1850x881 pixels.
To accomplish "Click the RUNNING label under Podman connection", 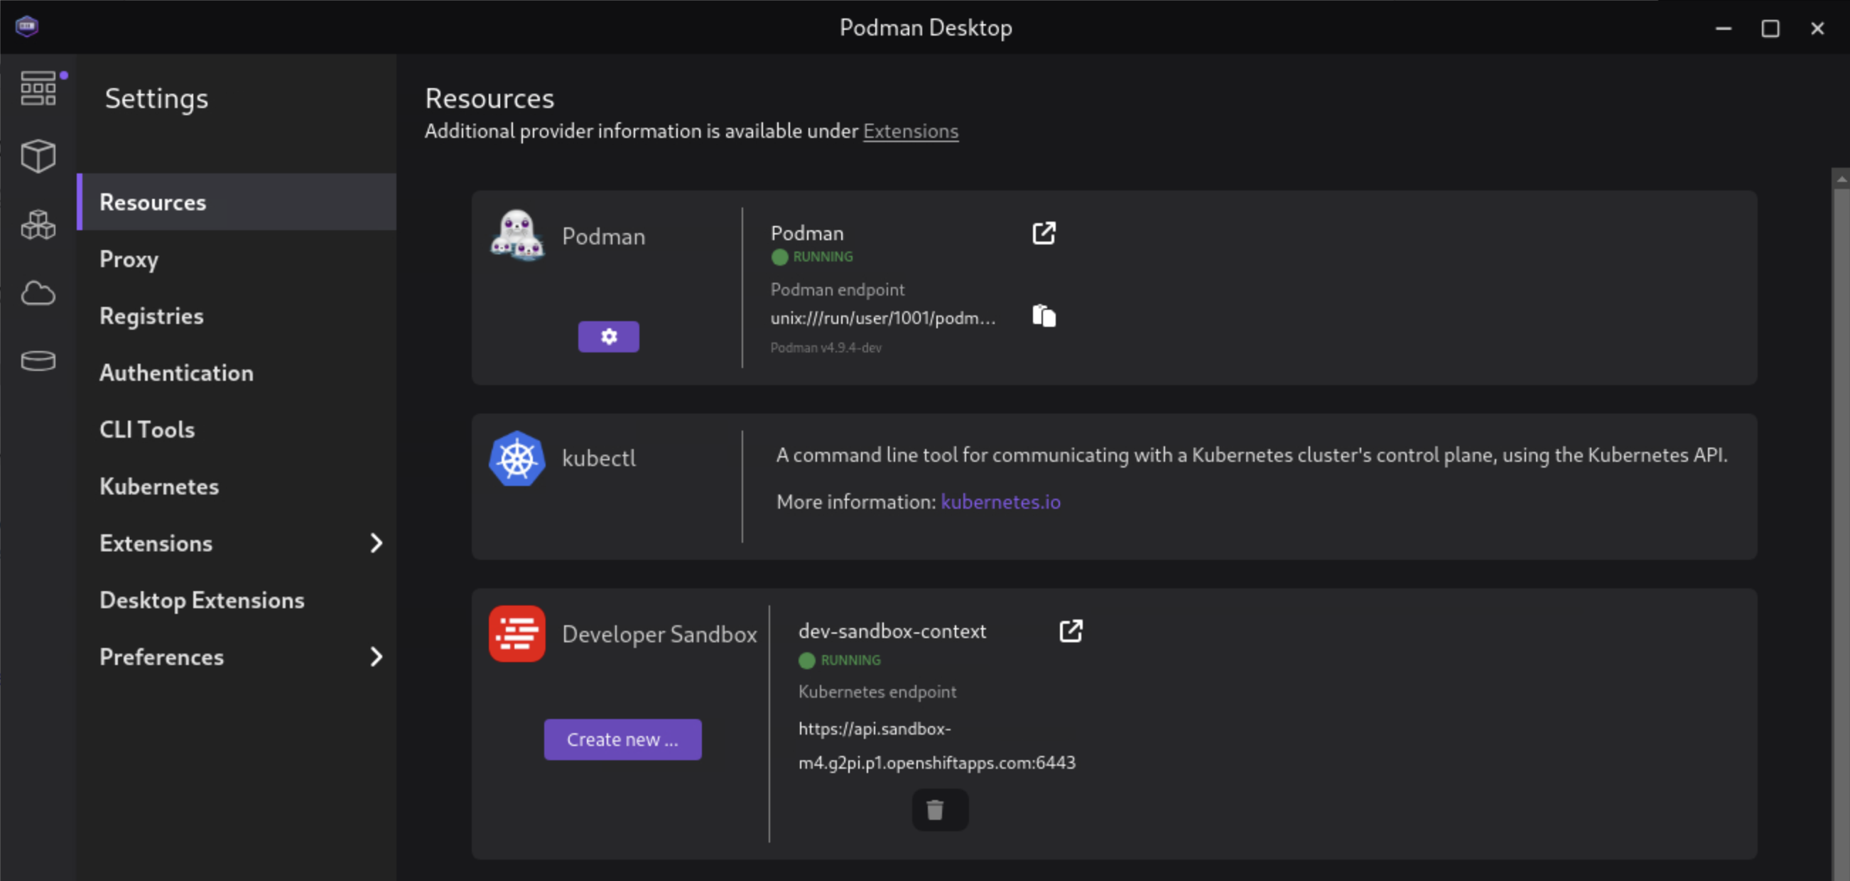I will [823, 257].
